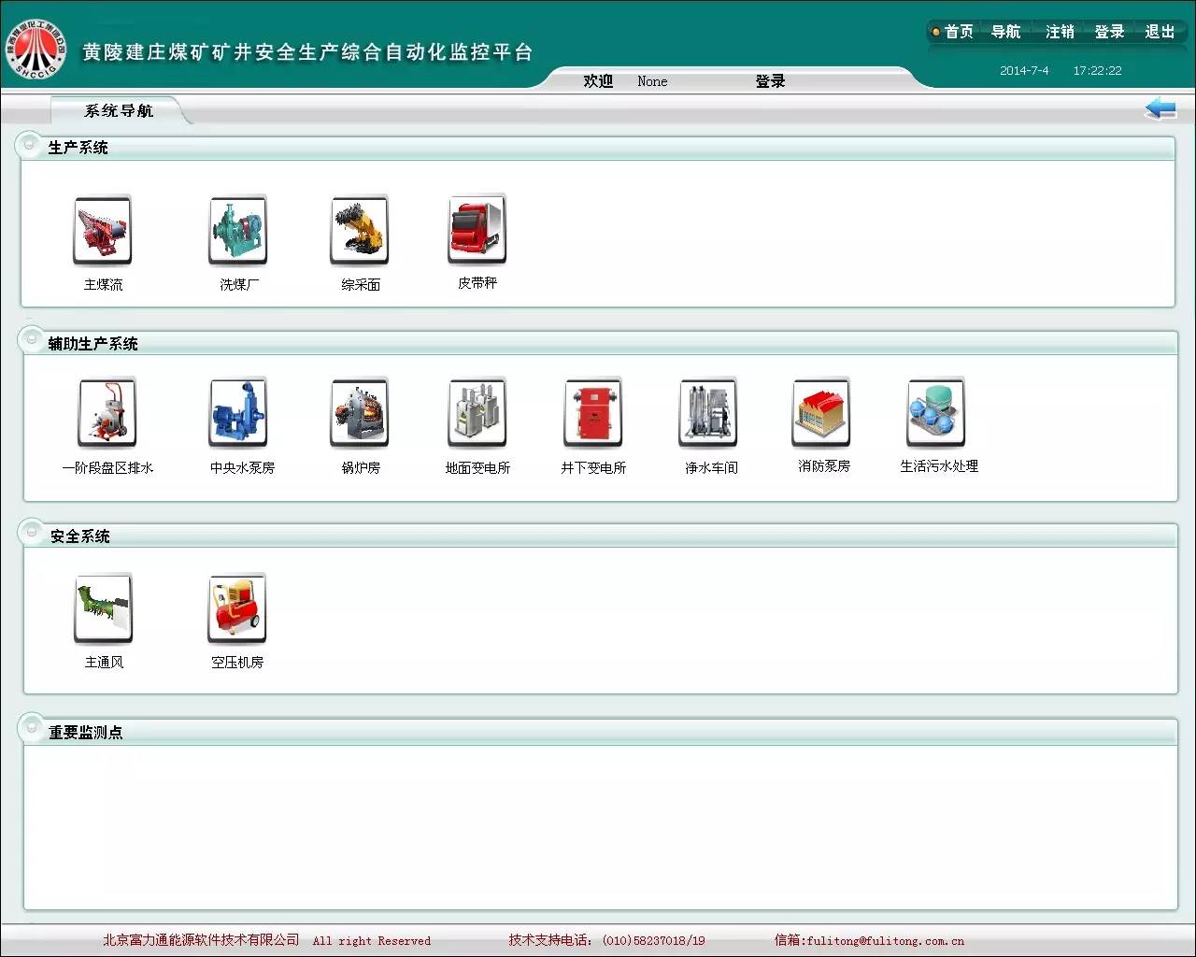Click the blue back arrow button

point(1160,109)
